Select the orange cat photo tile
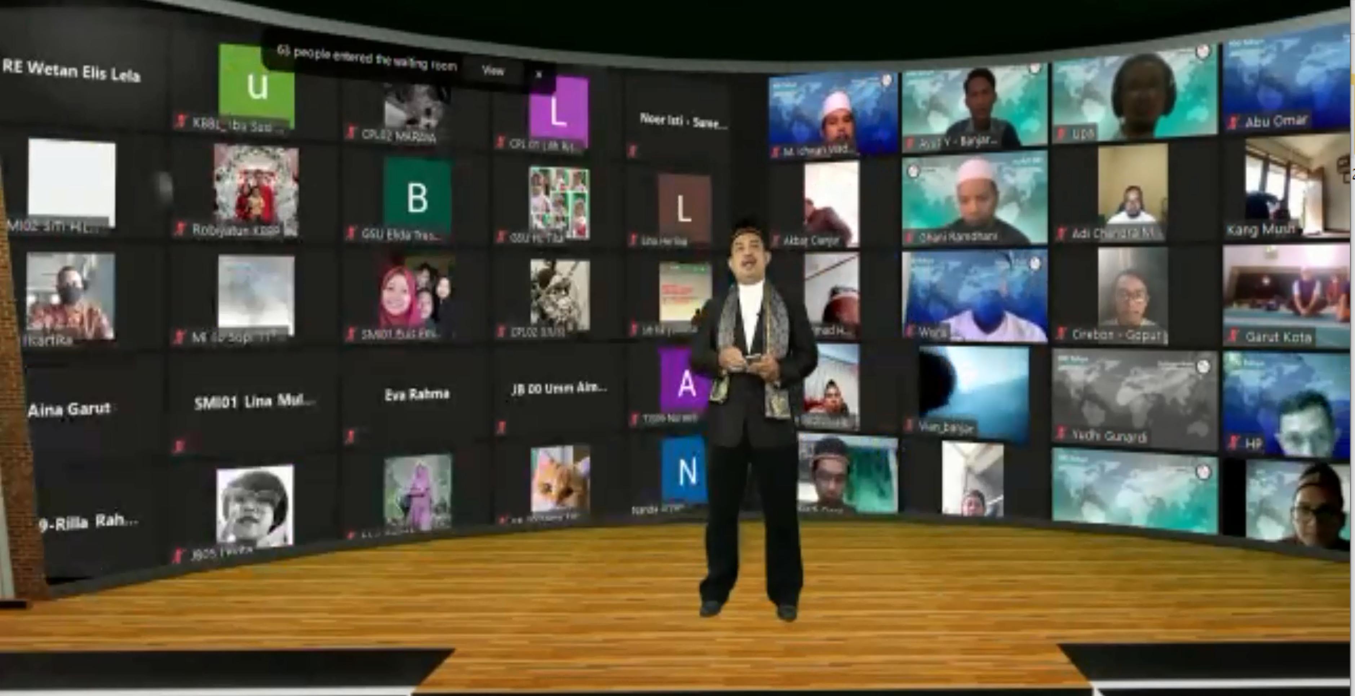Viewport: 1355px width, 696px height. click(560, 479)
